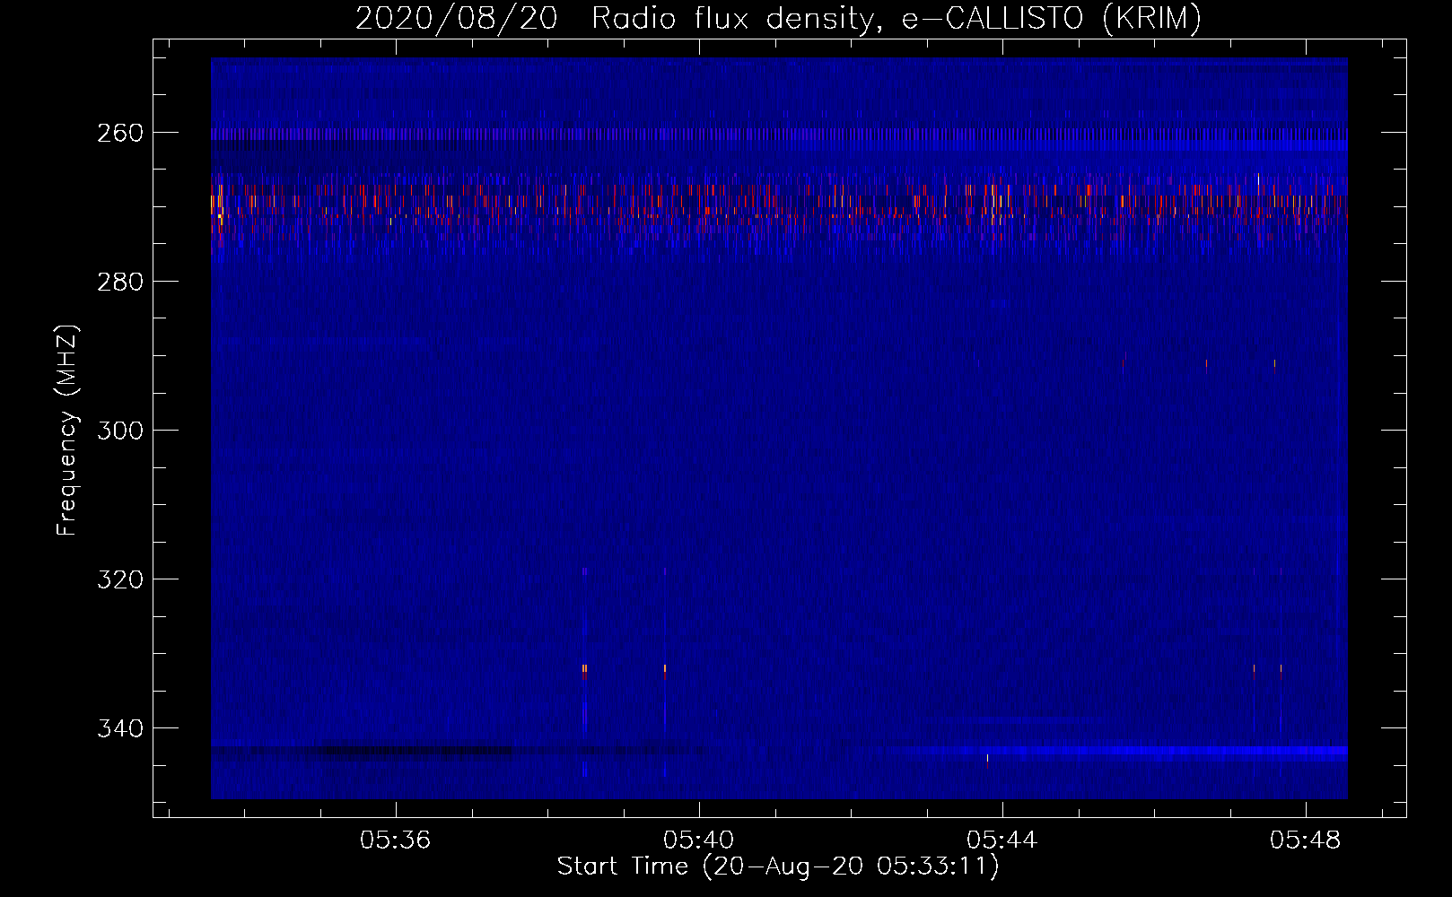
Task: Select the 'Frequency (MHZ)' y-axis label
Action: pos(67,430)
